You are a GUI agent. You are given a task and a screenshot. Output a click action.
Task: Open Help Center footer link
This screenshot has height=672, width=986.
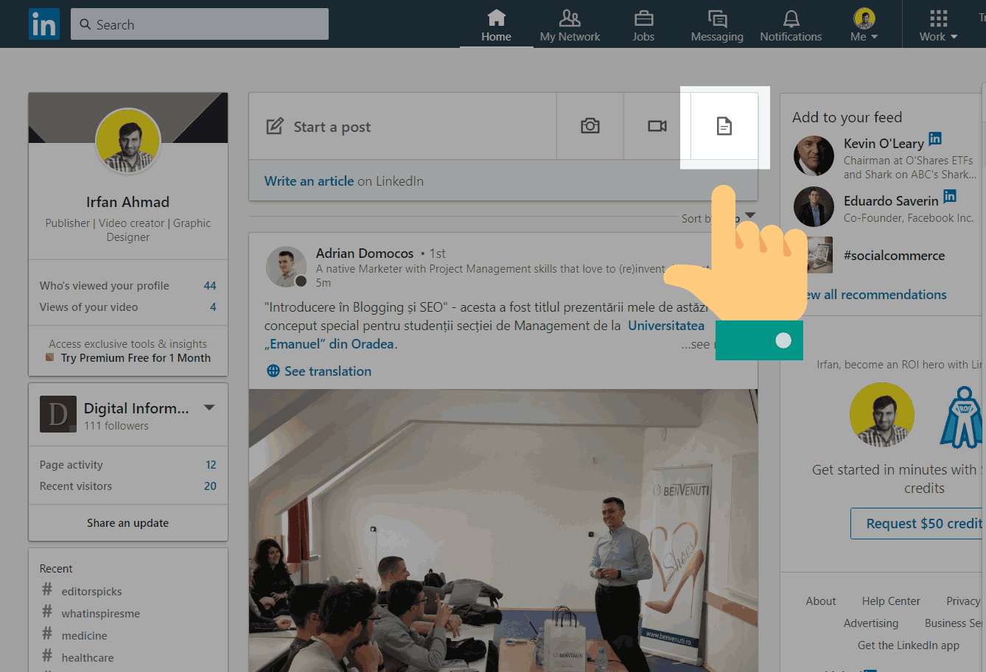coord(891,601)
